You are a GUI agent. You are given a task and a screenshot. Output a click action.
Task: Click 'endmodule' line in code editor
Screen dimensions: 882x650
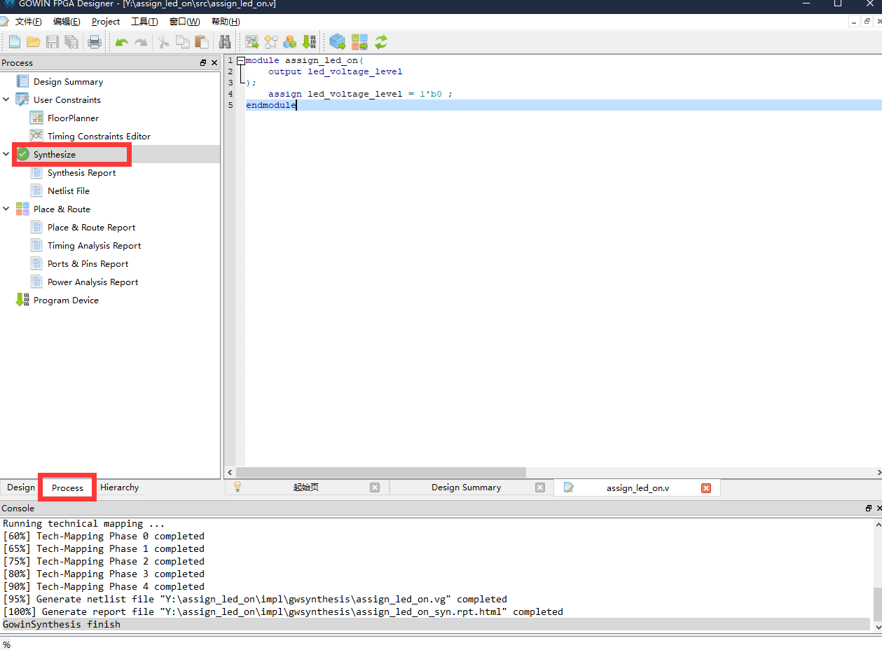(x=563, y=105)
